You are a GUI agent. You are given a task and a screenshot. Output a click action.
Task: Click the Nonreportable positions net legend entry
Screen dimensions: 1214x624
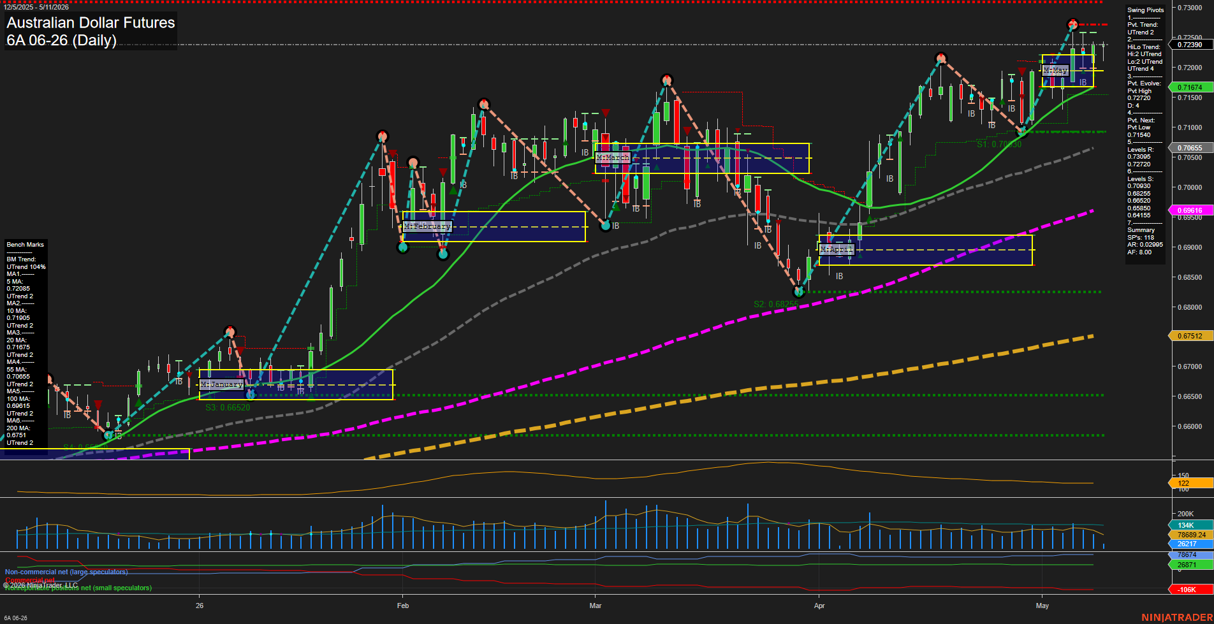point(78,588)
